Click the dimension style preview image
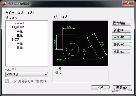The width and height of the screenshot is (136, 96). point(80,43)
